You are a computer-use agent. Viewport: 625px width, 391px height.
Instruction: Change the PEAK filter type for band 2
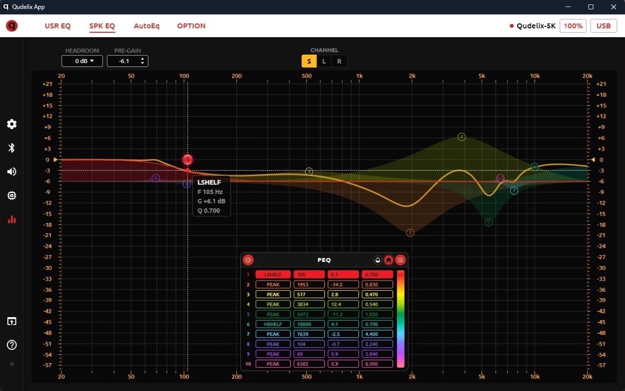(x=273, y=284)
